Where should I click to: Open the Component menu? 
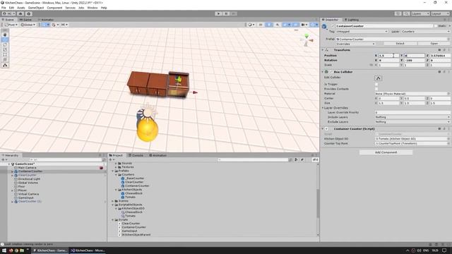[54, 8]
